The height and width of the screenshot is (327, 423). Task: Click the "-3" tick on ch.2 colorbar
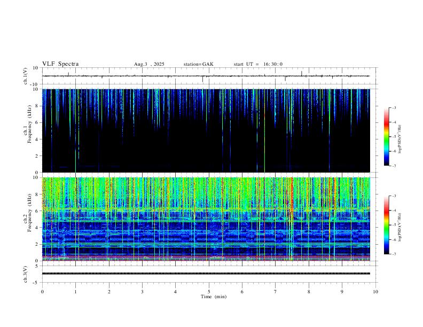pyautogui.click(x=394, y=196)
